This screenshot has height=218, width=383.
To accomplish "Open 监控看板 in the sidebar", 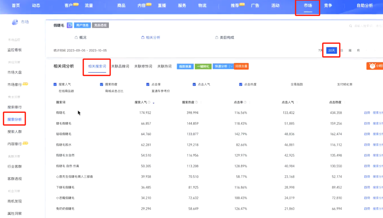I will [x=15, y=50].
